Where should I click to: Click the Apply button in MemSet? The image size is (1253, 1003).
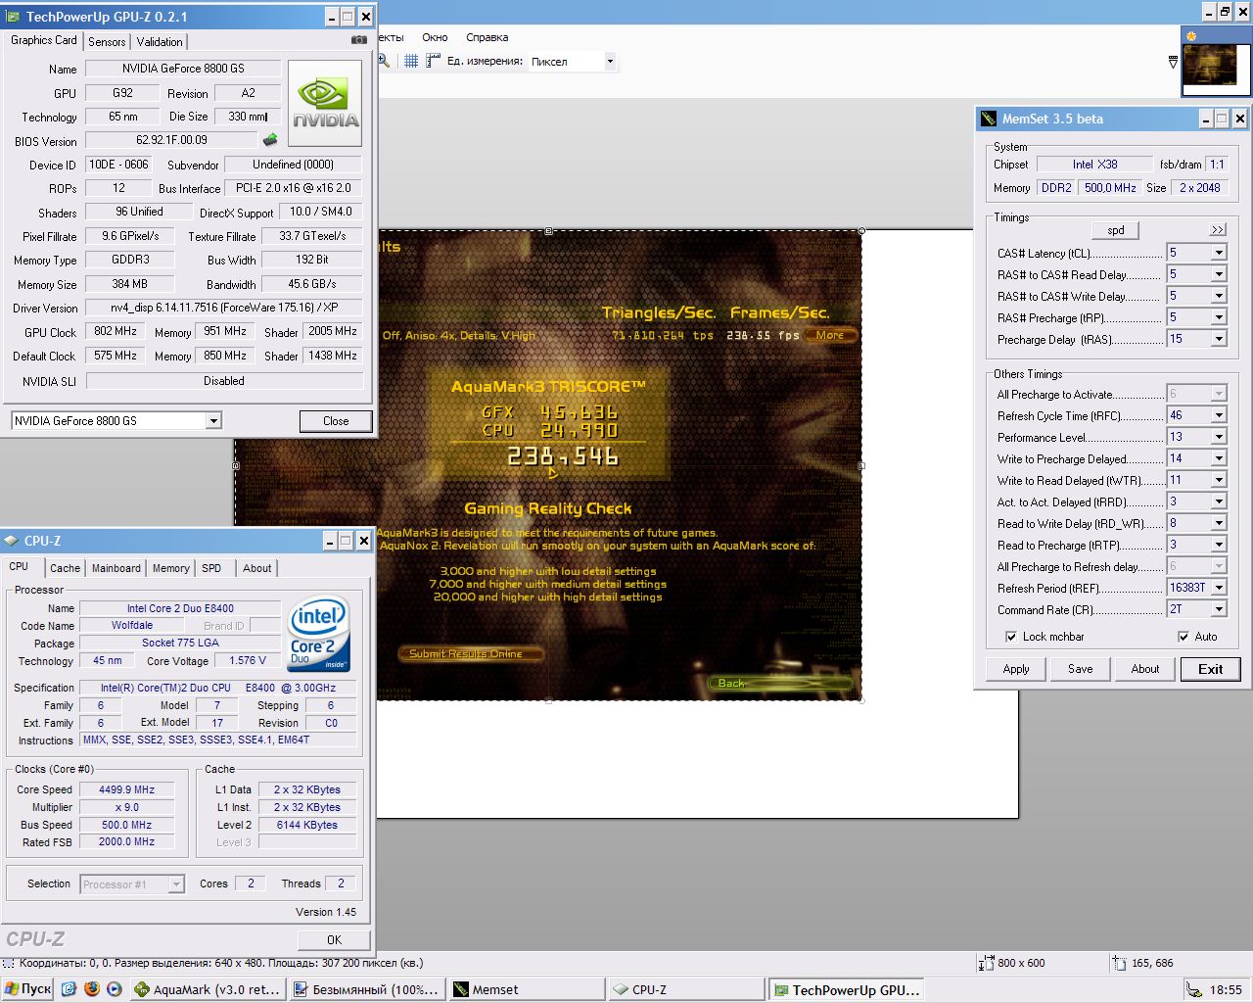click(x=1016, y=669)
